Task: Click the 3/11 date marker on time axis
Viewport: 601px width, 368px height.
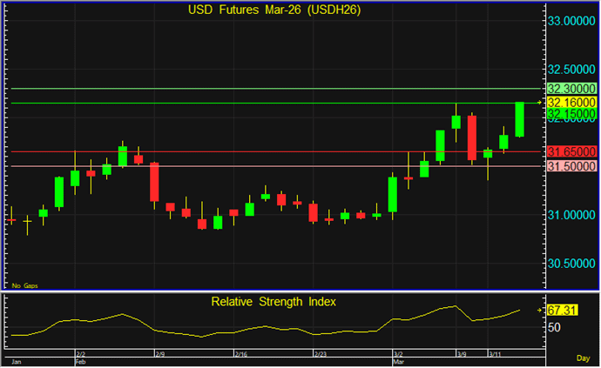Action: pos(494,354)
